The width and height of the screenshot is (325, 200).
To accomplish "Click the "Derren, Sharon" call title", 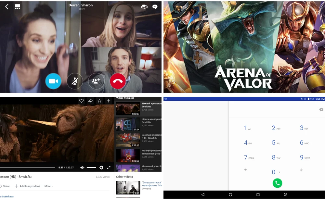I will [x=81, y=5].
